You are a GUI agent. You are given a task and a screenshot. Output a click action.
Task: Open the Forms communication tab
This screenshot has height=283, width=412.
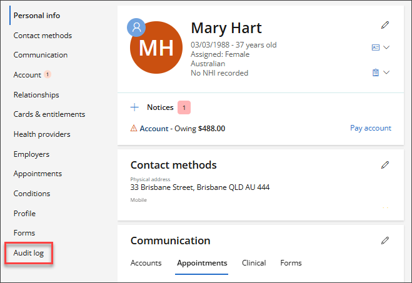point(291,263)
